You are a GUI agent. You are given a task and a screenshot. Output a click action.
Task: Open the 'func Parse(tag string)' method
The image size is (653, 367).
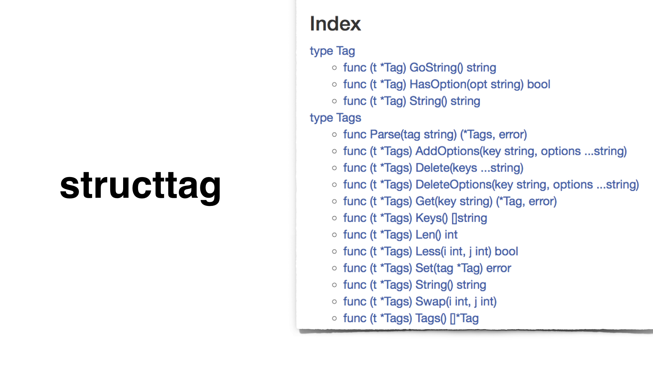pos(435,134)
